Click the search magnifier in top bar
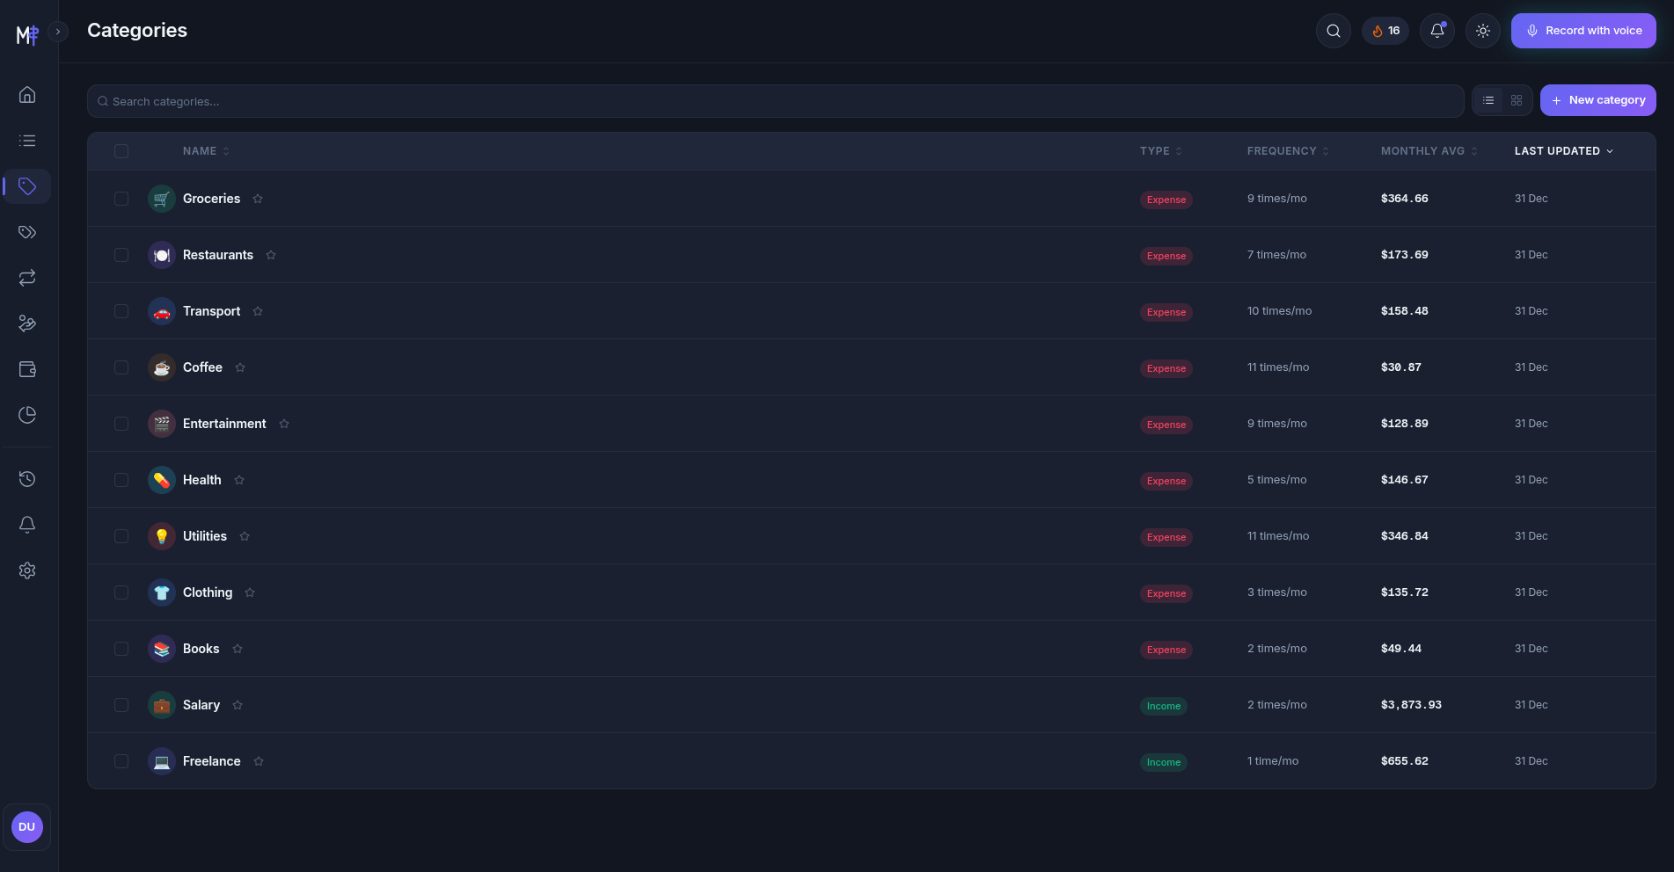The width and height of the screenshot is (1674, 872). coord(1334,31)
